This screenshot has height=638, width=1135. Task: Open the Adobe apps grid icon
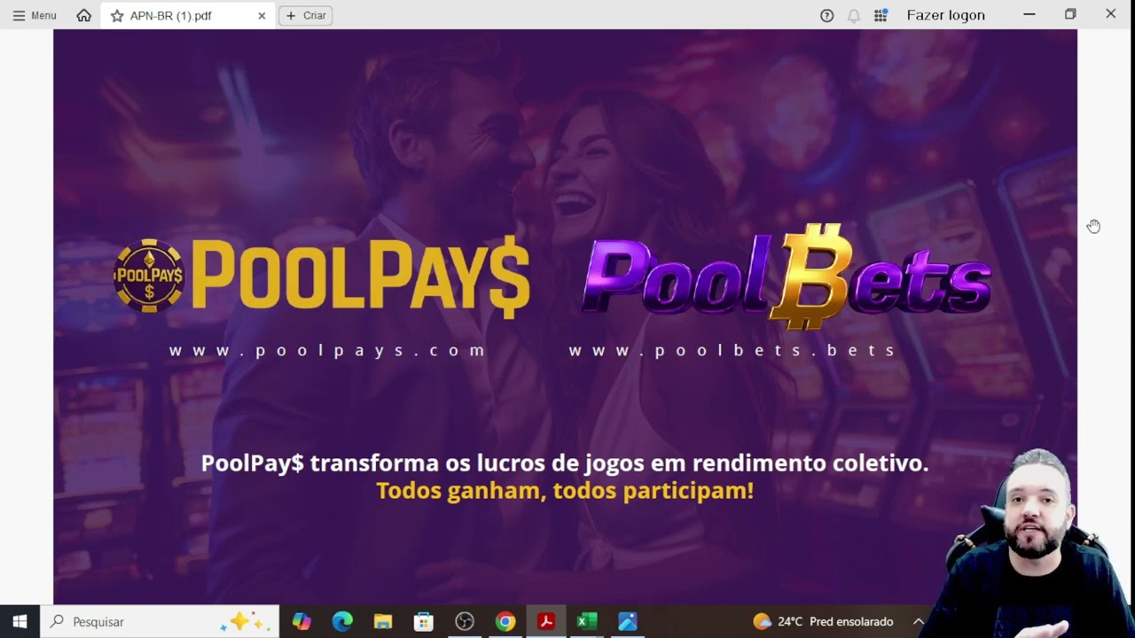click(881, 15)
